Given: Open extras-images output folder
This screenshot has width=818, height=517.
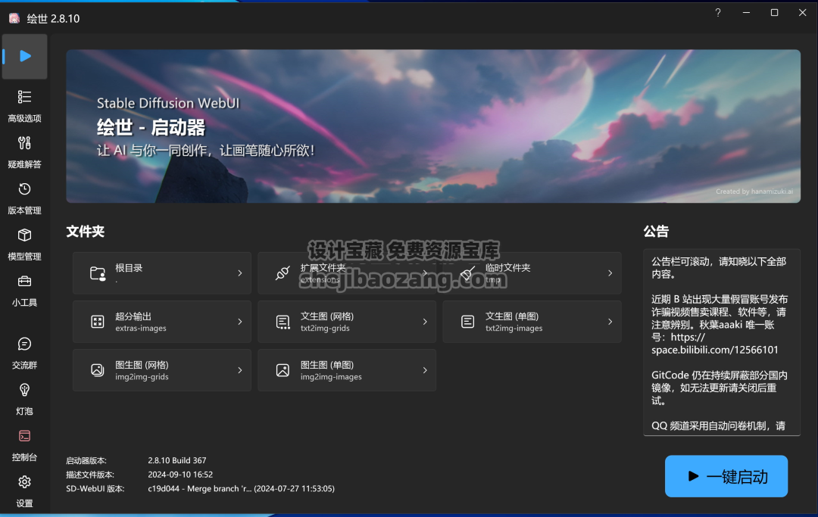Looking at the screenshot, I should [x=141, y=329].
